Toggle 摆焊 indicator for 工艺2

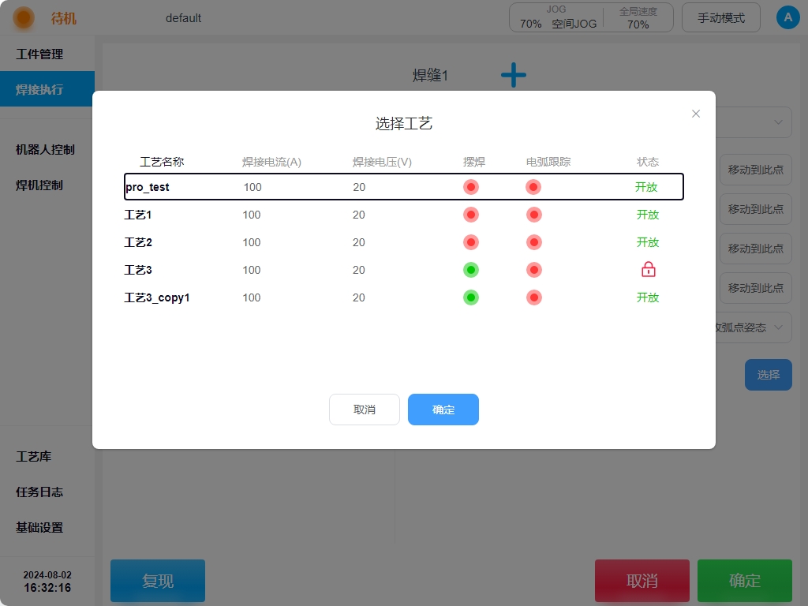click(x=471, y=242)
